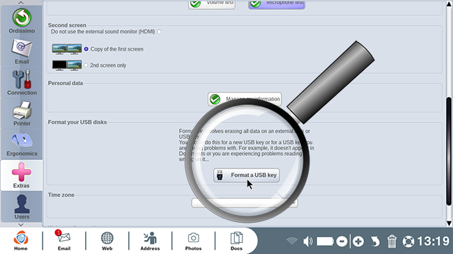Click the Format your USB disks heading
This screenshot has height=254, width=453.
point(77,122)
